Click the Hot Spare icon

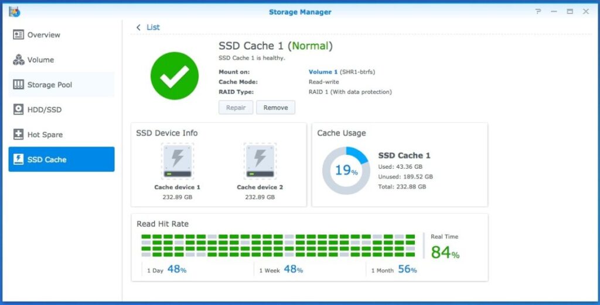click(18, 134)
